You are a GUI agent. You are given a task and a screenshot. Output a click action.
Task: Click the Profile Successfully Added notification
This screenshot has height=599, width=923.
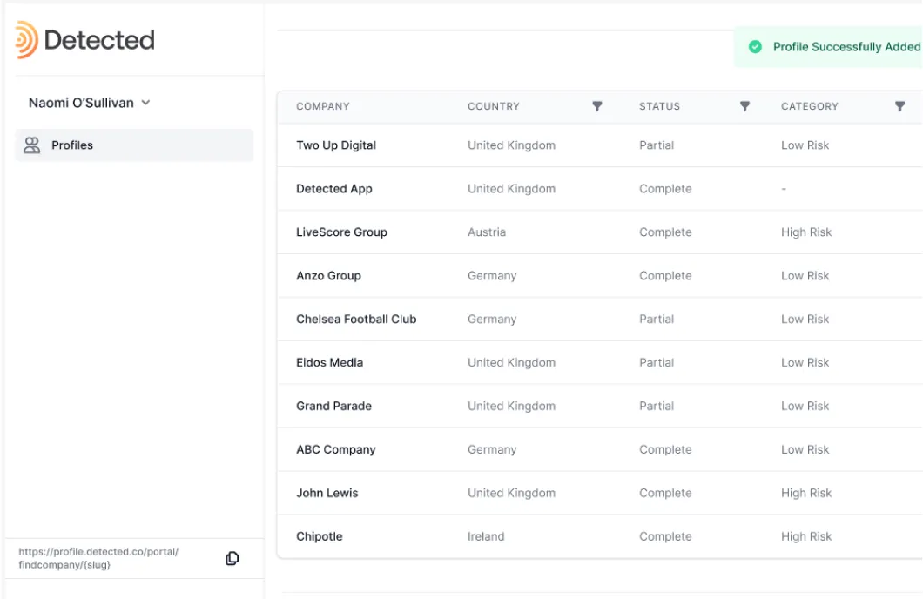pos(828,47)
